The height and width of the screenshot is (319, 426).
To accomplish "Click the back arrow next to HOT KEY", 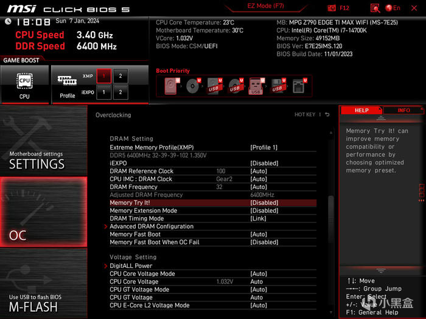I will [327, 114].
